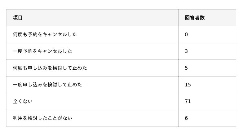Select the 回答者数 column header
The height and width of the screenshot is (136, 248).
coord(195,18)
